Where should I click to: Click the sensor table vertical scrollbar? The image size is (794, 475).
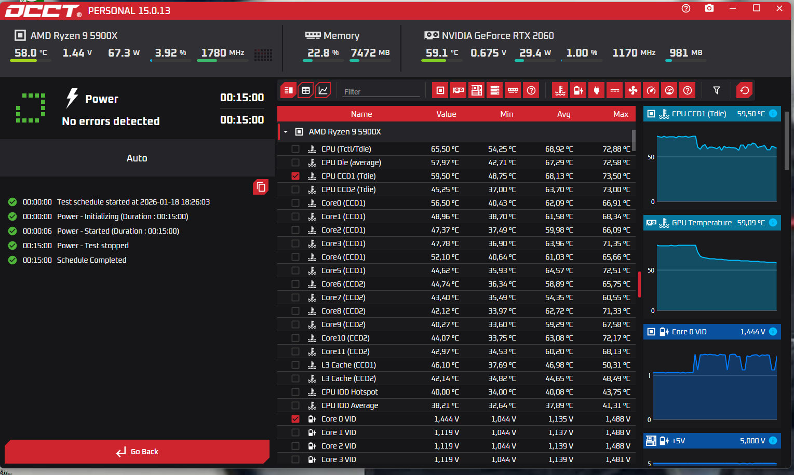point(634,140)
